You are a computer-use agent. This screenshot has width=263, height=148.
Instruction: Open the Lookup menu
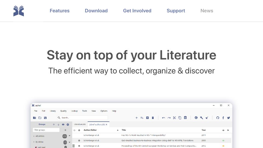click(x=74, y=111)
